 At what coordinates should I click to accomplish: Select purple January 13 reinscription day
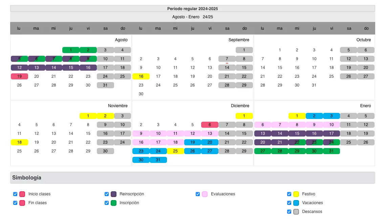(x=263, y=133)
